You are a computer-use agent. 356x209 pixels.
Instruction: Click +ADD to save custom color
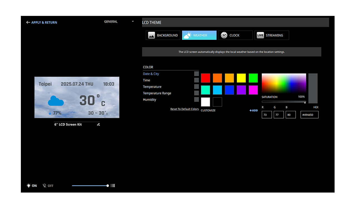[254, 111]
